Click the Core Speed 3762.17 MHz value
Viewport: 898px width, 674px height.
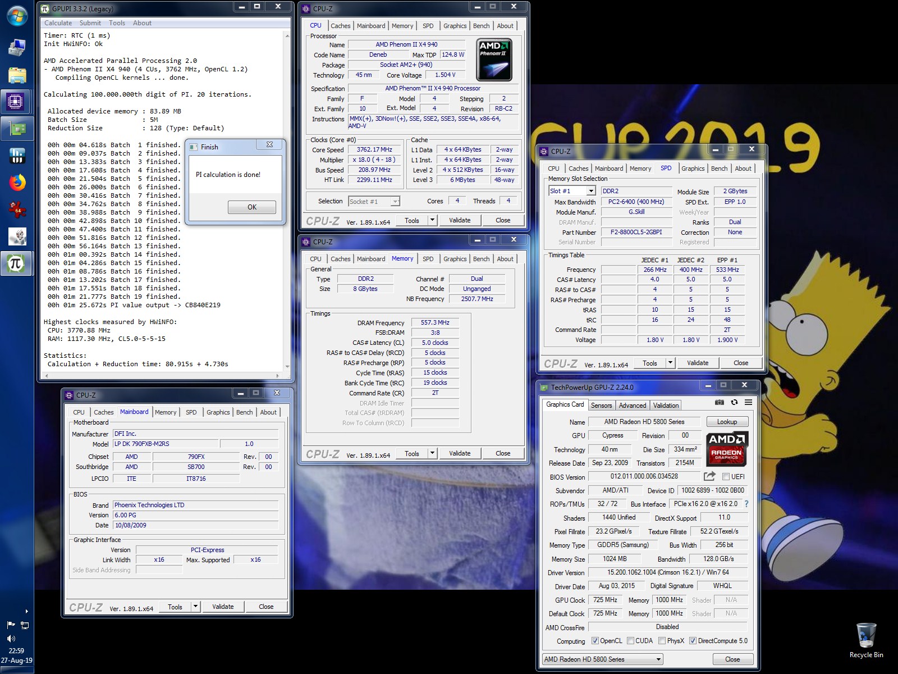coord(374,150)
